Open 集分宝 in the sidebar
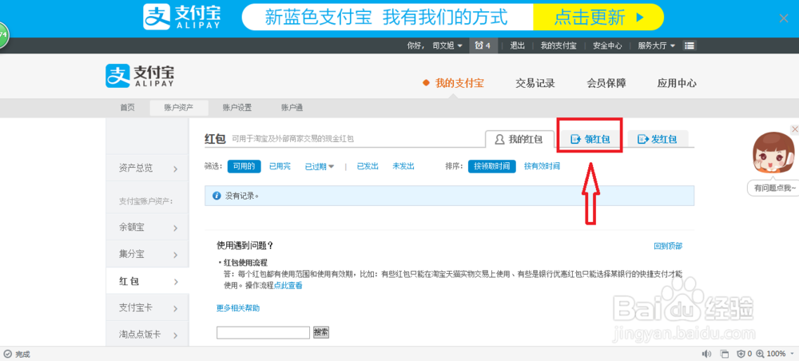 click(x=147, y=253)
